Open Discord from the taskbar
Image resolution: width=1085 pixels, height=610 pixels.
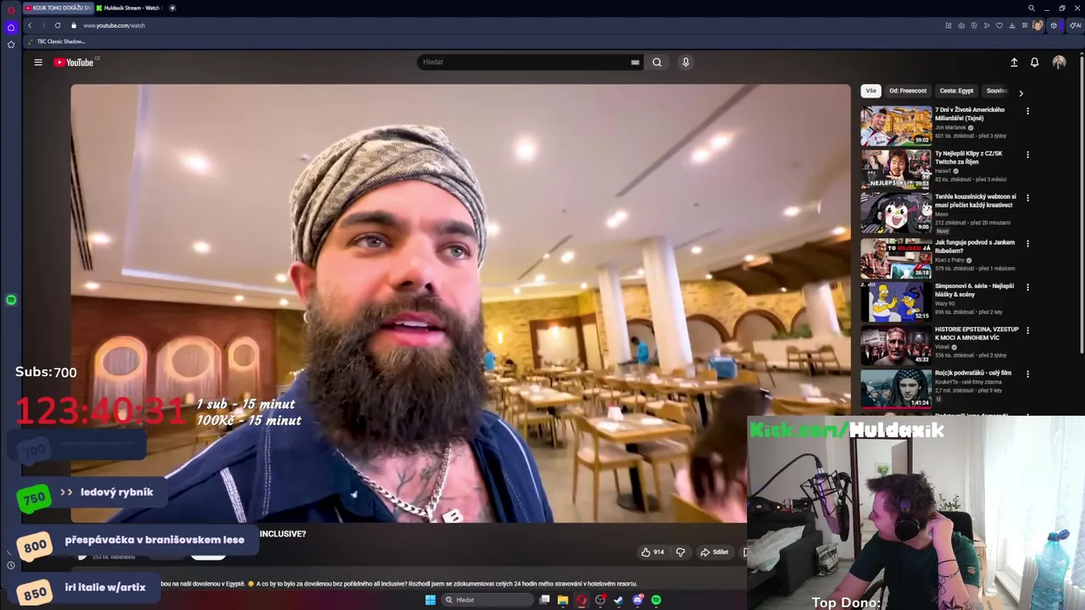click(637, 600)
